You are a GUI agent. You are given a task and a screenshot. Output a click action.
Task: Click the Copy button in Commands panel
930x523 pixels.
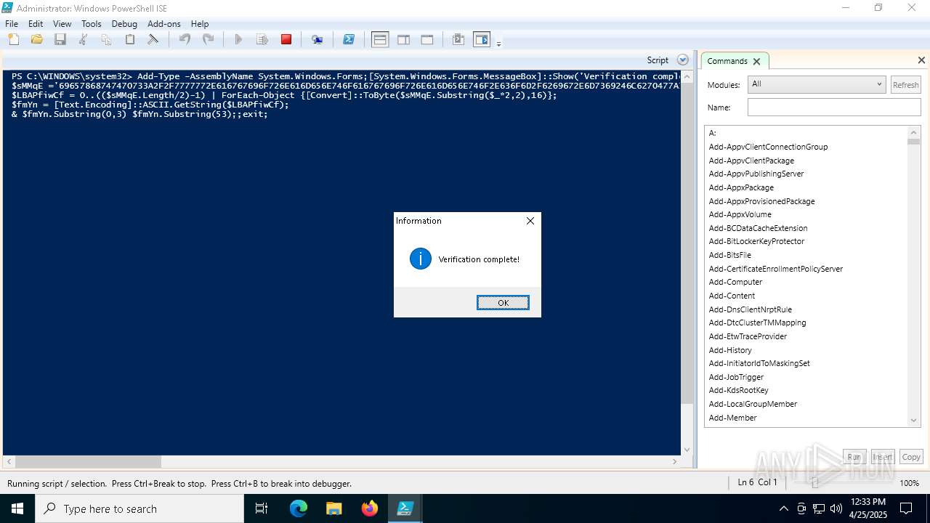(911, 457)
